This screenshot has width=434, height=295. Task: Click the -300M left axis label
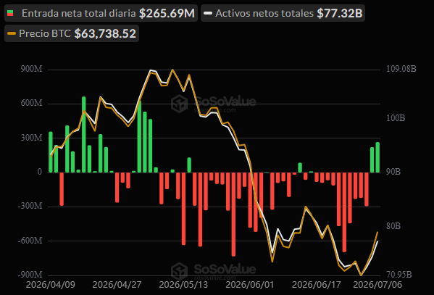[30, 206]
